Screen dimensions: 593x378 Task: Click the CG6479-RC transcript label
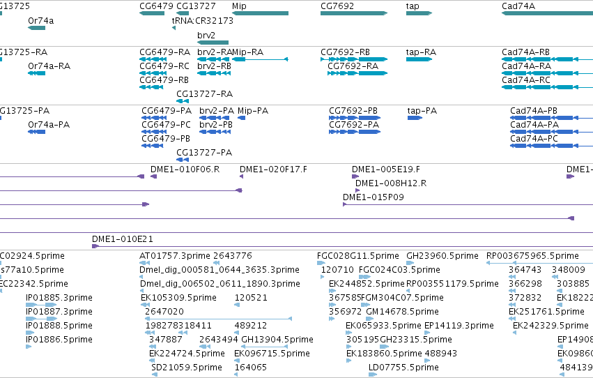click(164, 66)
